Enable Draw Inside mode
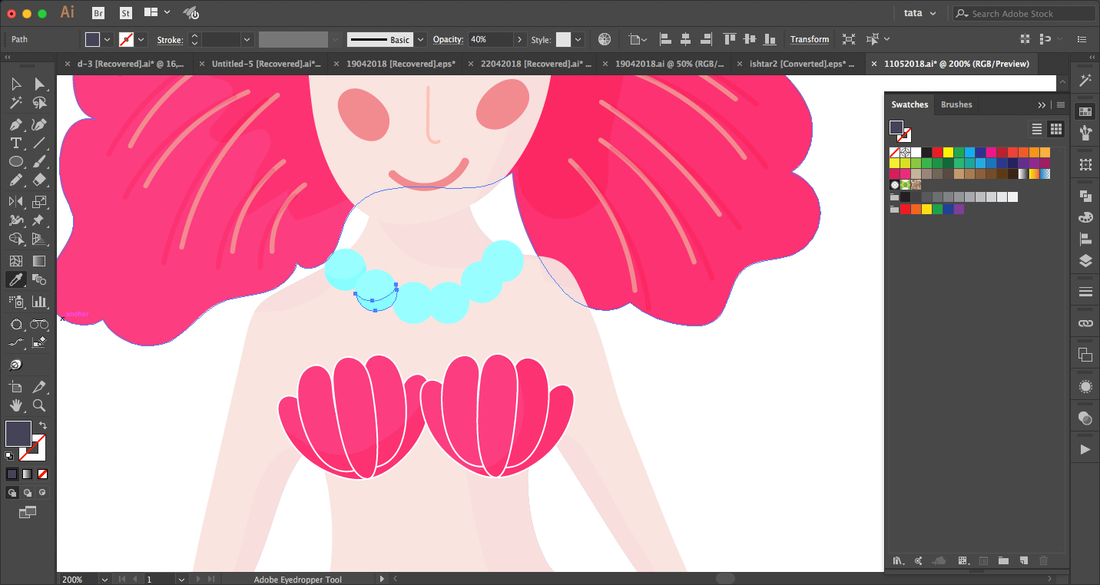Screen dimensions: 1100x585 coord(42,492)
